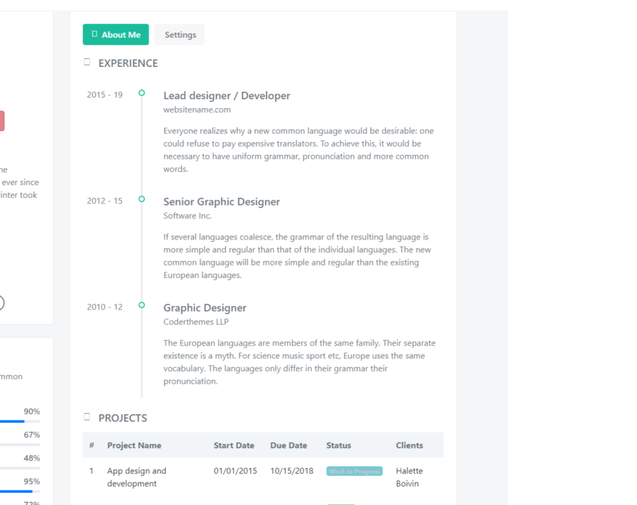Click the 2015 - 19 timeline circle marker
637x505 pixels.
tap(141, 93)
